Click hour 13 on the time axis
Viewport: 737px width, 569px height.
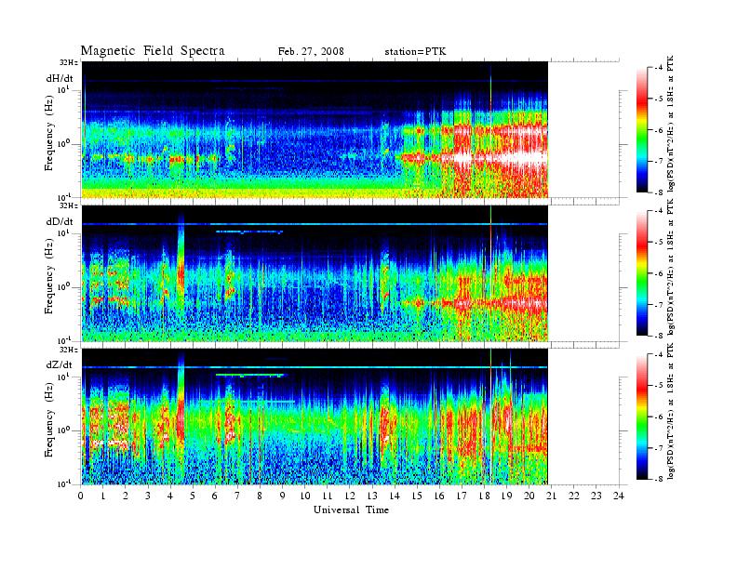pos(372,496)
